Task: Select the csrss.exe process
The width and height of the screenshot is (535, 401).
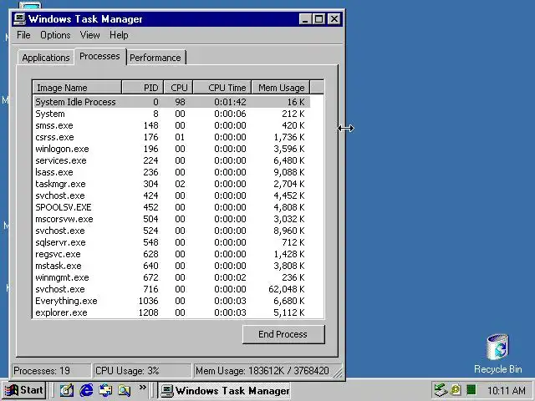Action: [172, 137]
